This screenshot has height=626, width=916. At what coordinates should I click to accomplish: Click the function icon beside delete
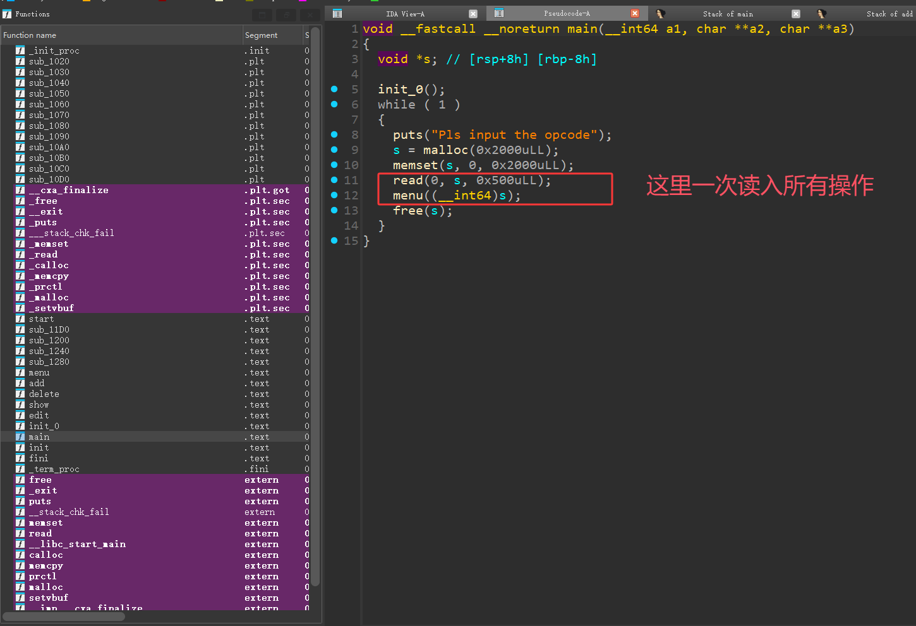coord(20,394)
